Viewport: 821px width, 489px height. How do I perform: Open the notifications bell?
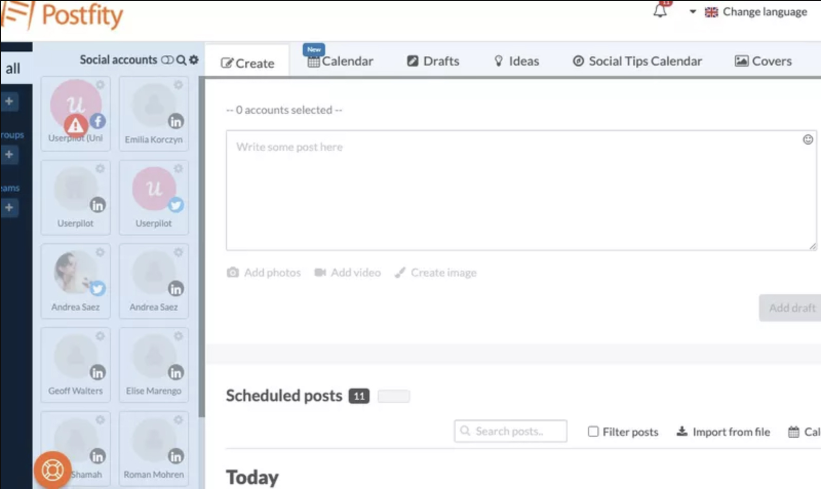point(660,11)
